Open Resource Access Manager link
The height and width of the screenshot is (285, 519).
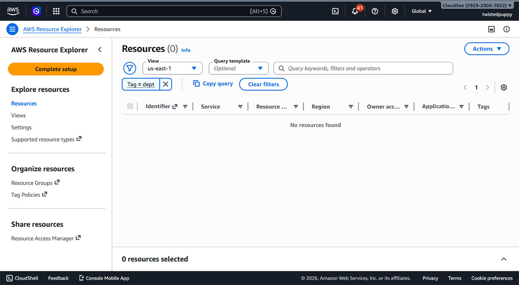46,238
